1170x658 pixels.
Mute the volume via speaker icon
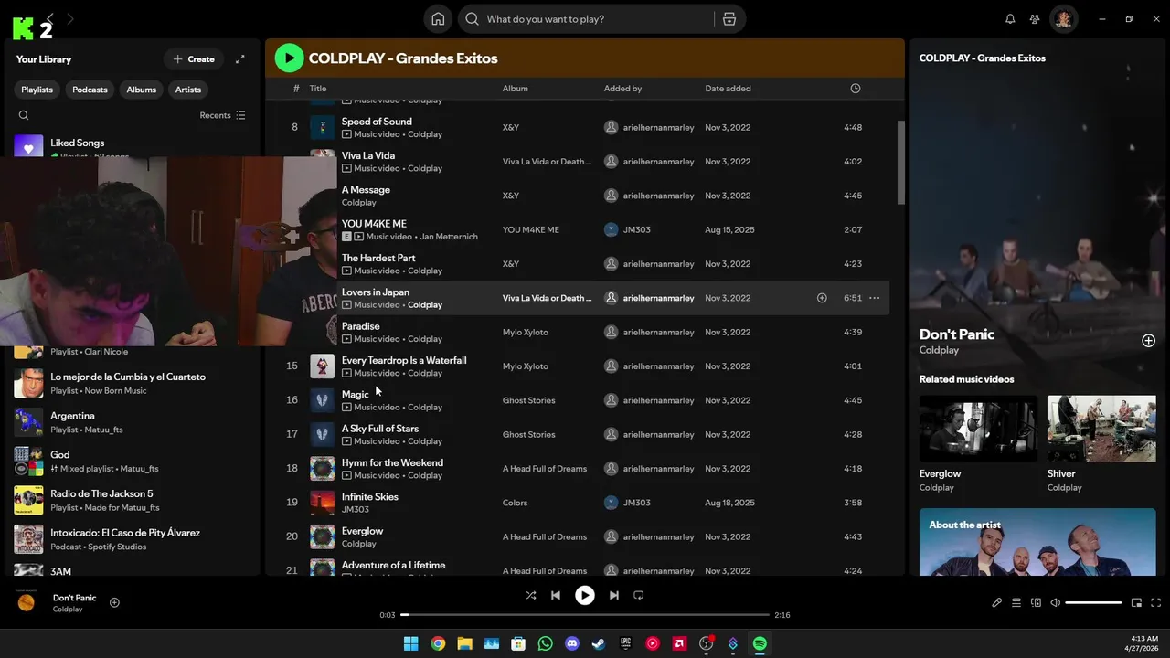(x=1055, y=603)
